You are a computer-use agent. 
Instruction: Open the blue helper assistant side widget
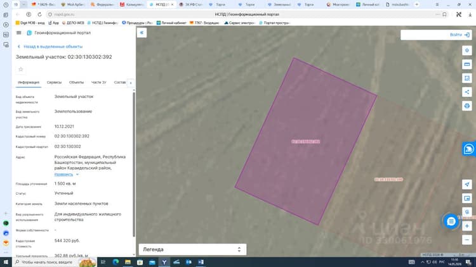coord(469,149)
